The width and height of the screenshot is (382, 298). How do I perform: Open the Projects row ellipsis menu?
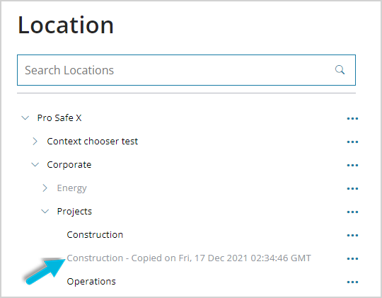[x=352, y=212]
